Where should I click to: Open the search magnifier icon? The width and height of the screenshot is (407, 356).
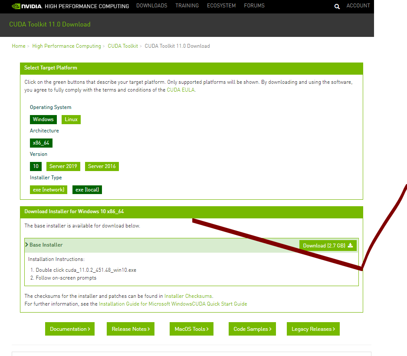337,7
